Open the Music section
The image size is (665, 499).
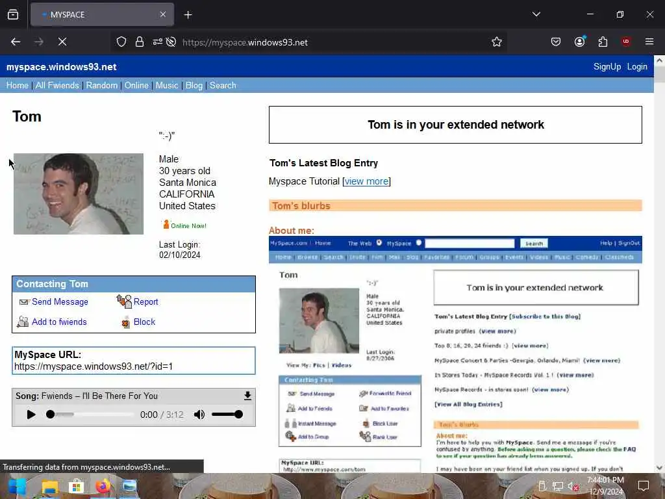click(x=167, y=85)
